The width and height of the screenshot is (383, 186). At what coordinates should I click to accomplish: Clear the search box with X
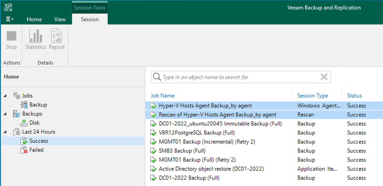pyautogui.click(x=324, y=77)
